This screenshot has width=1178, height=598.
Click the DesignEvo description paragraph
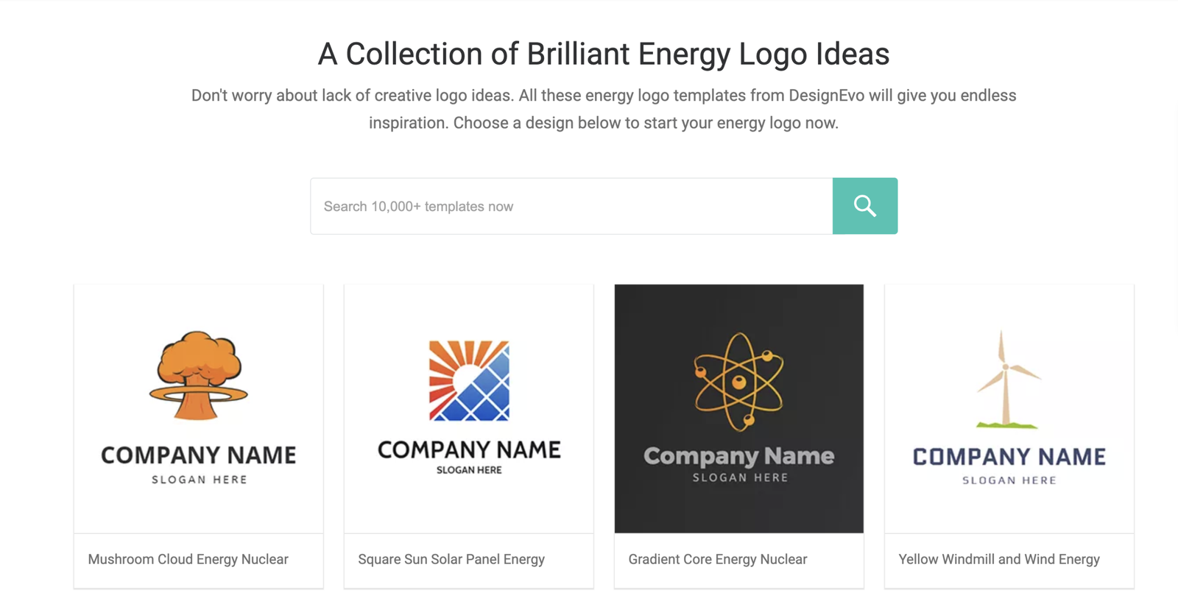604,109
